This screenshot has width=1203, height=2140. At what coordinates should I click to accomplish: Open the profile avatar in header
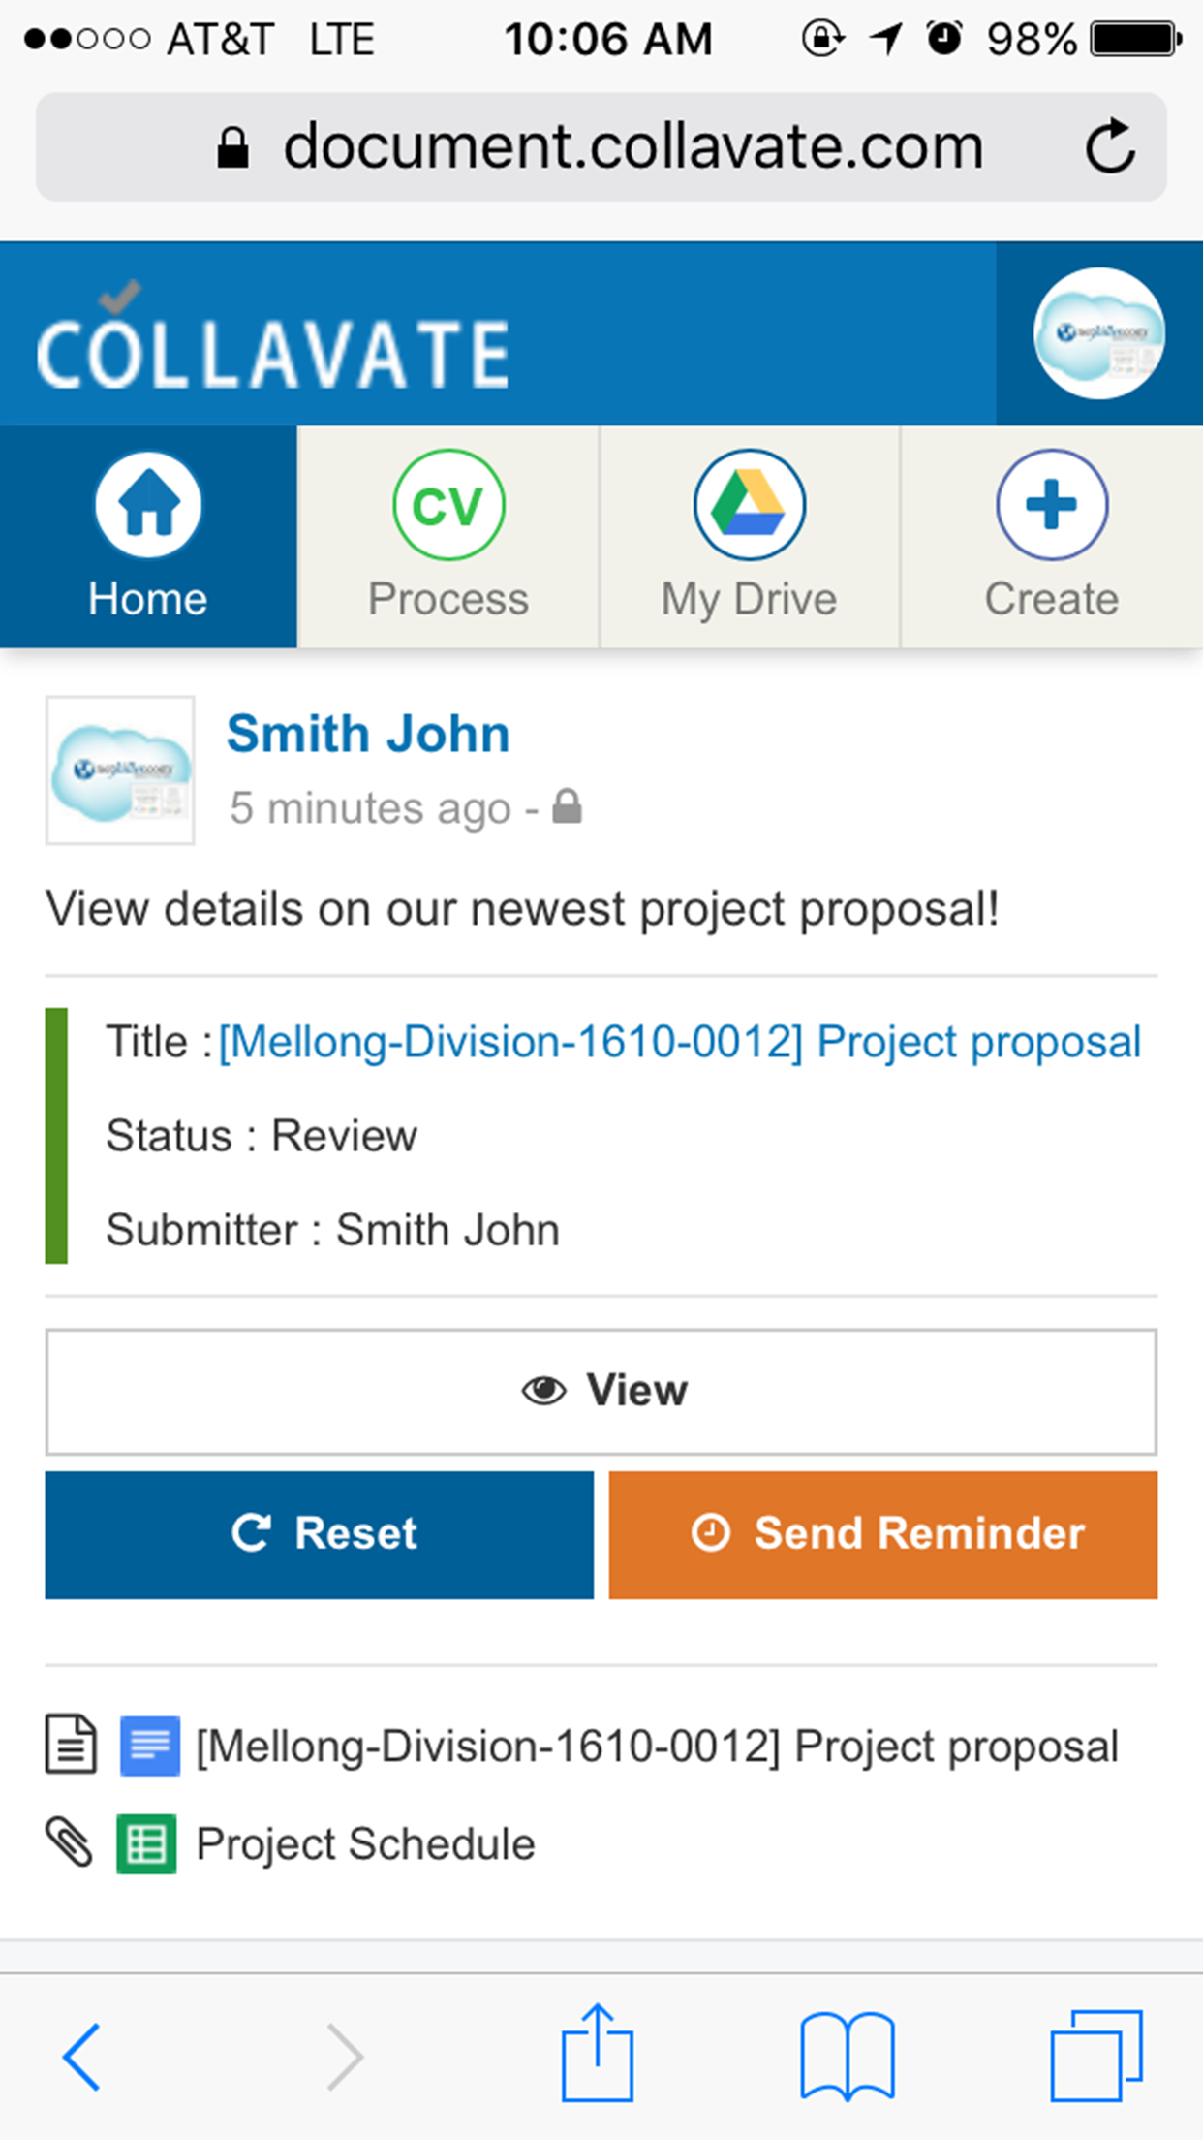point(1098,333)
